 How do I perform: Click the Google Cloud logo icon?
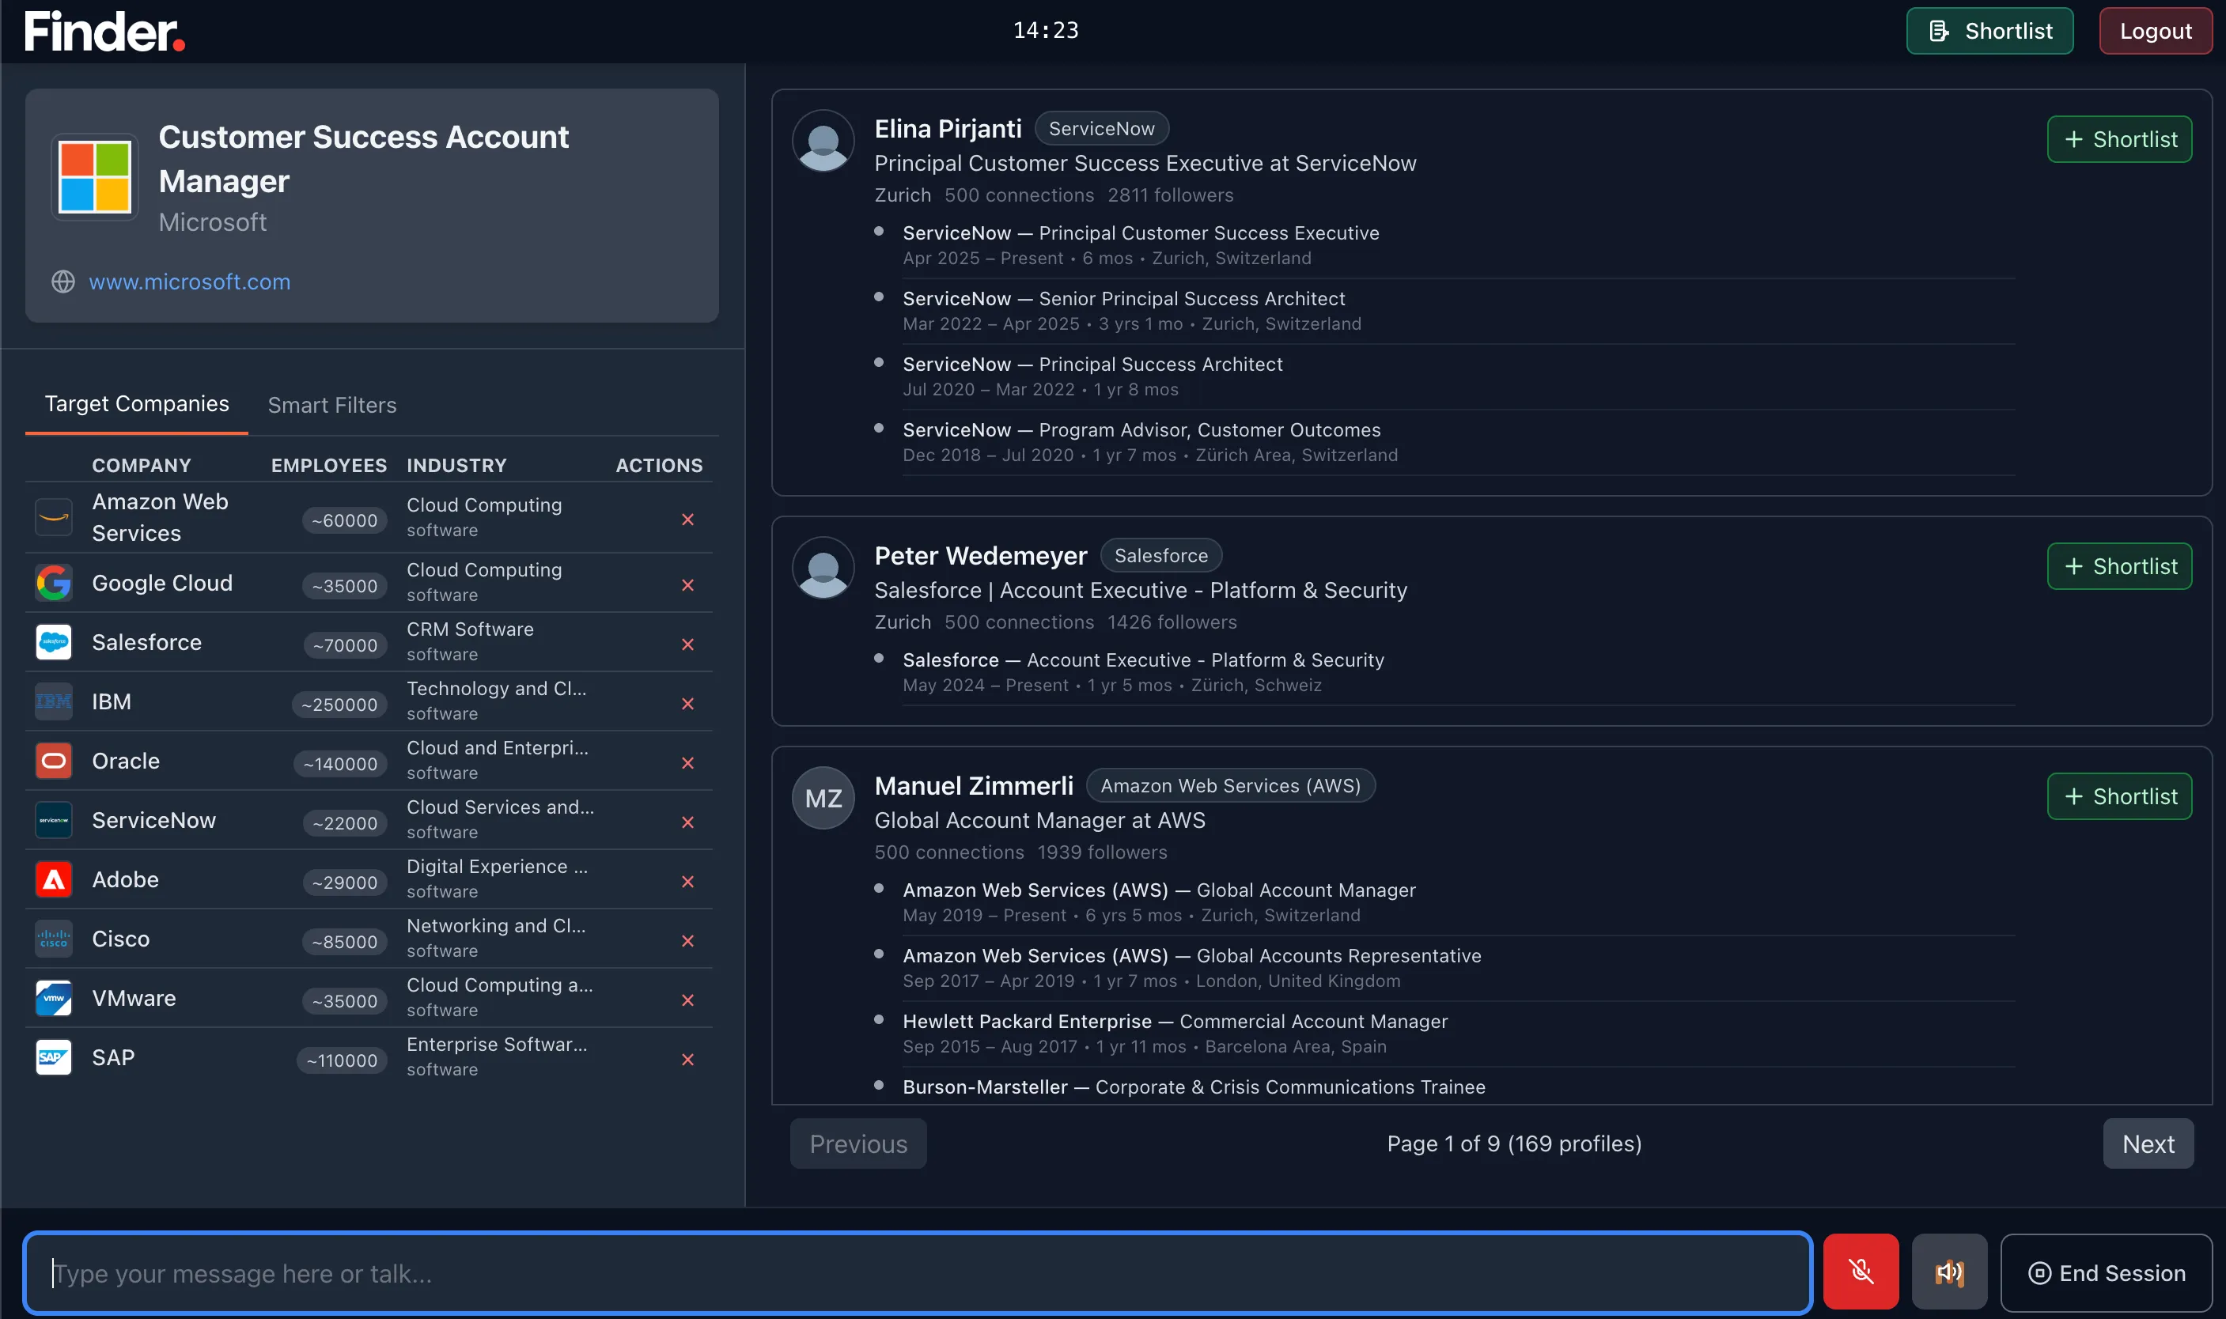click(53, 583)
